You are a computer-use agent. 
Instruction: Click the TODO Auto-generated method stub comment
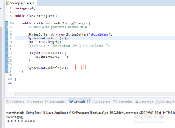(x=58, y=27)
